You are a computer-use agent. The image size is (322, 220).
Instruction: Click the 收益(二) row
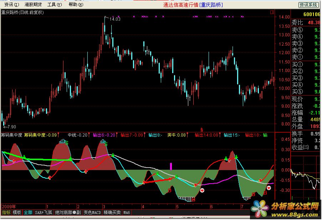coord(306,148)
